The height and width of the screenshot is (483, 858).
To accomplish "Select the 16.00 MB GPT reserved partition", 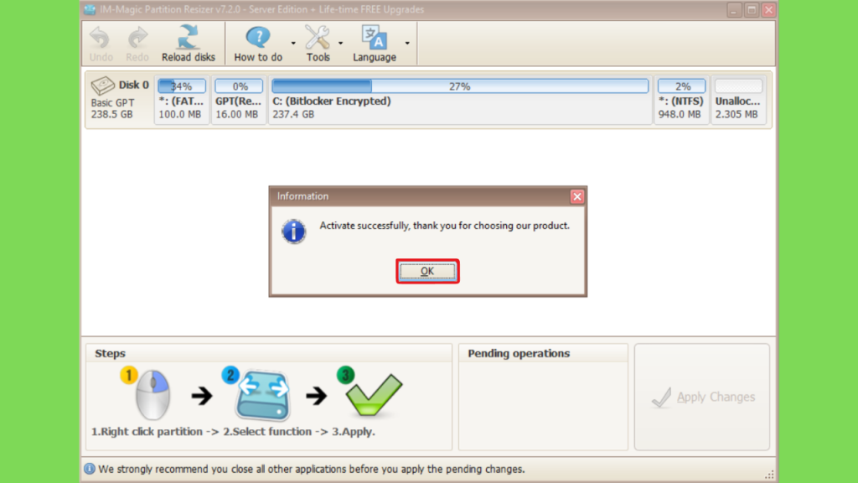I will tap(239, 100).
